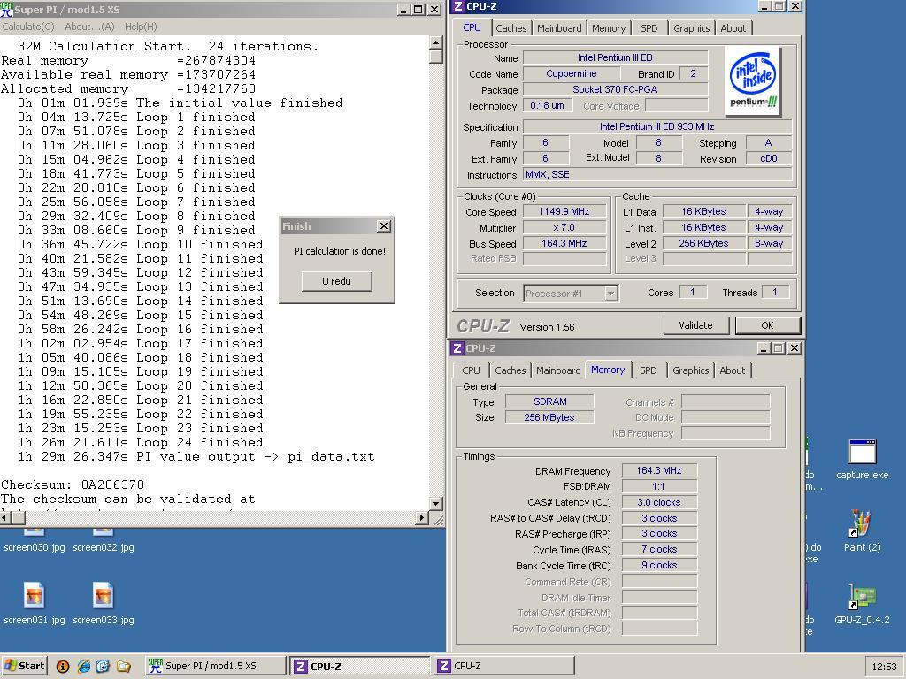The height and width of the screenshot is (679, 906).
Task: Click the upper CPU-Z title bar Z icon
Action: (x=458, y=6)
